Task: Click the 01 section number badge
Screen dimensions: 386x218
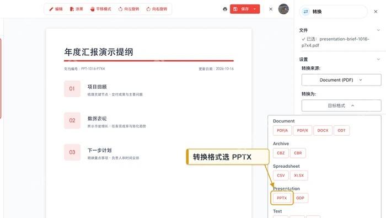Action: 72,89
